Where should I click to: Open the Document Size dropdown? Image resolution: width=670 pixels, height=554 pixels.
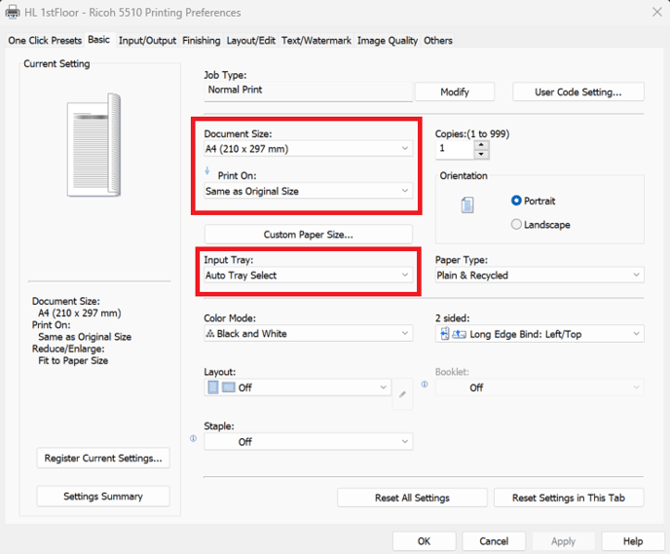click(x=308, y=149)
